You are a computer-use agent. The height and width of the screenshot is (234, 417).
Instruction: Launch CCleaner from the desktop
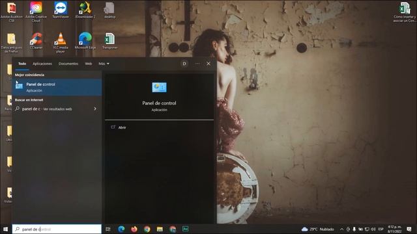pos(36,41)
